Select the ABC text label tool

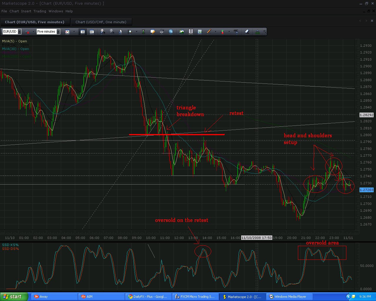pyautogui.click(x=236, y=31)
